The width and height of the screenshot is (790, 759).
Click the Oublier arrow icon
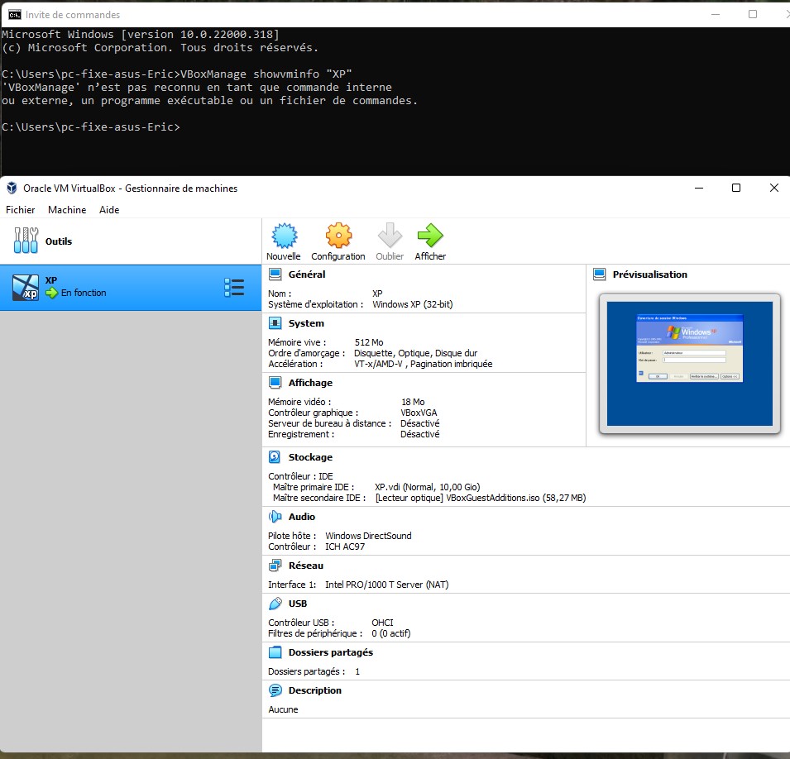[x=390, y=236]
